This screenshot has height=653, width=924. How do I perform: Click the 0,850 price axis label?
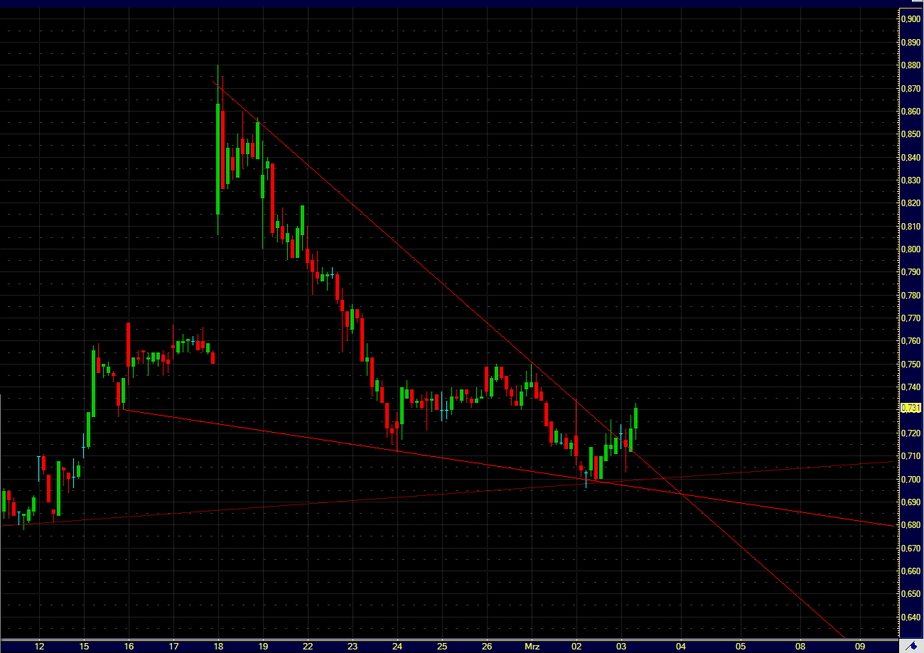pos(910,134)
